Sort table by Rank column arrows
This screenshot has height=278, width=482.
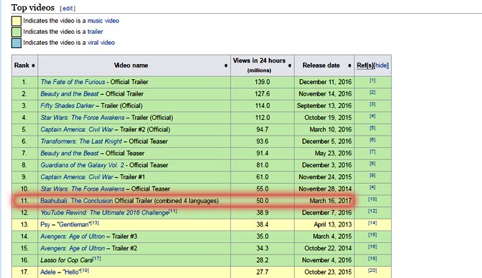pos(33,65)
